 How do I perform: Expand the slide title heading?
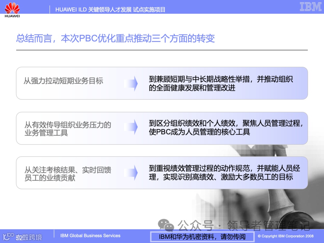(x=115, y=39)
